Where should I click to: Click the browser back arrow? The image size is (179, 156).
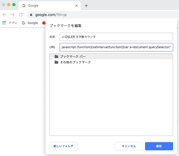pos(4,15)
